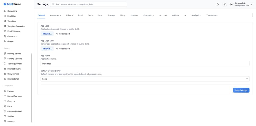Click the Email Lists envelope icon
Screen dimensions: 256x126
coord(5,16)
